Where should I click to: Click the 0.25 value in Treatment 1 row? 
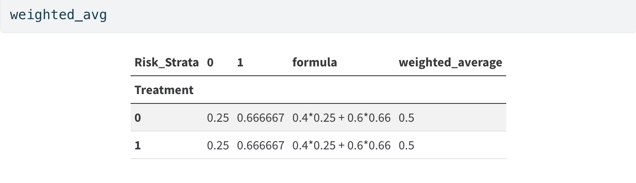(218, 146)
